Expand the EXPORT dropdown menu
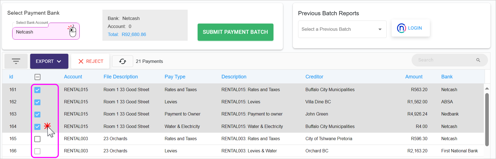Screen dimensions: 496x159 pyautogui.click(x=49, y=61)
